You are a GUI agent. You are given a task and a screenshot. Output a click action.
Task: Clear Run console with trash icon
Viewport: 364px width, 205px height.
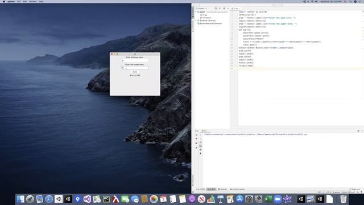tap(201, 153)
